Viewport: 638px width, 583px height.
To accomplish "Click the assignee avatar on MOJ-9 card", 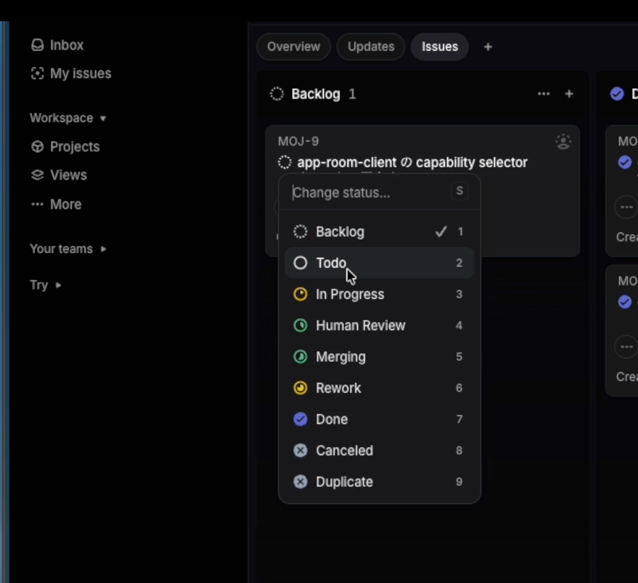I will click(563, 141).
